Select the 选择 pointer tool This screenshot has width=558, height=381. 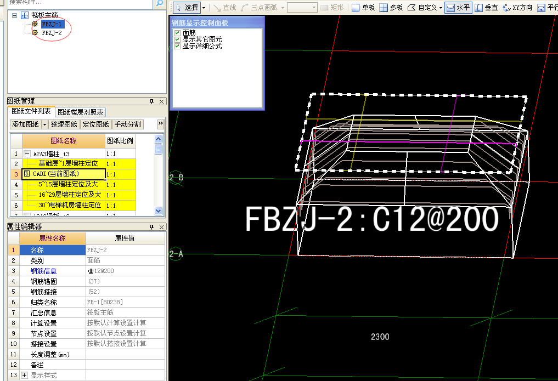pos(188,8)
